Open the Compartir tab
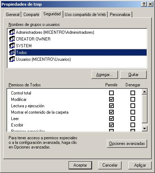Image resolution: width=155 pixels, height=173 pixels. tap(31, 15)
